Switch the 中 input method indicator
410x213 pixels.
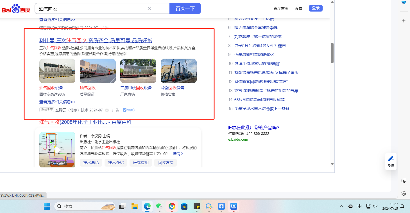pyautogui.click(x=359, y=206)
